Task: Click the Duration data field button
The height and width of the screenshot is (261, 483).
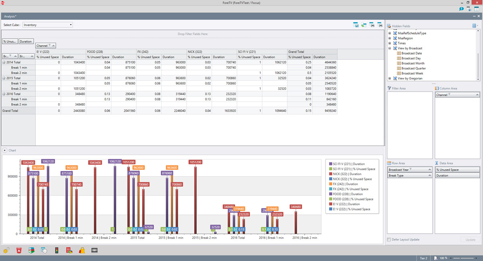Action: (x=26, y=41)
